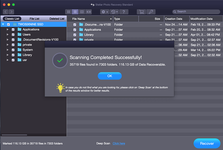The image size is (223, 150).
Task: Collapse the TWOSIXNINE SSD tree node
Action: (x=3, y=25)
